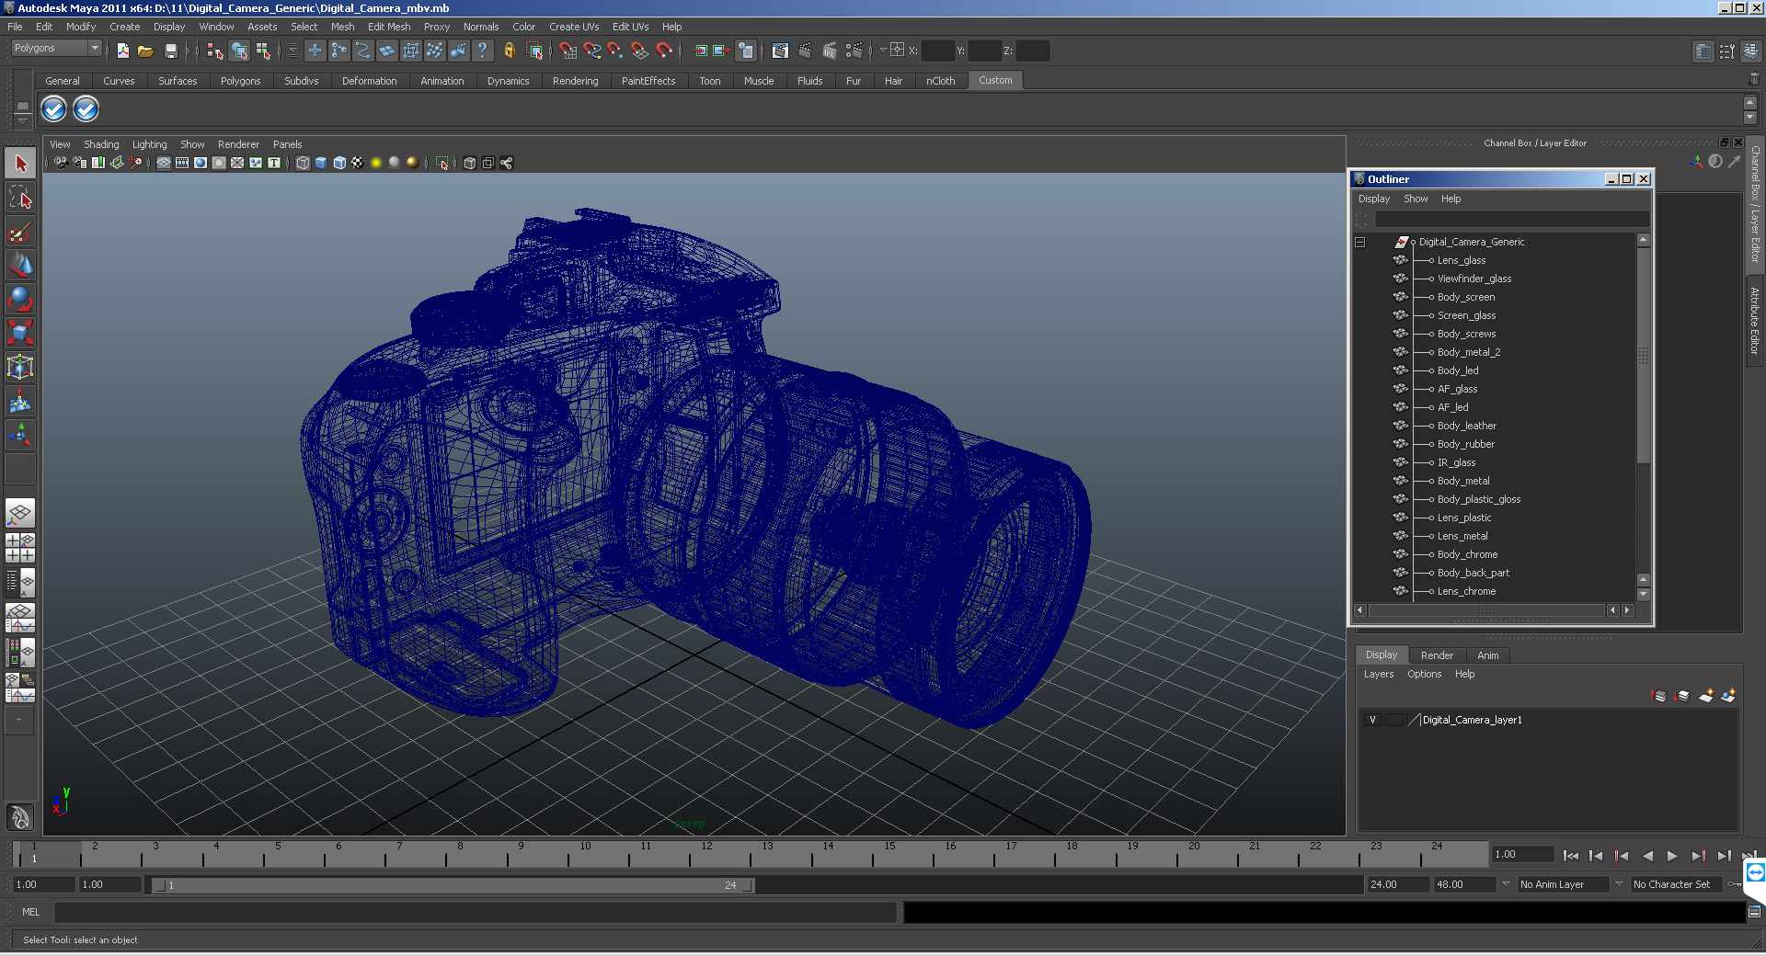Collapse the Digital_Camera_Generic group in Outliner
The width and height of the screenshot is (1766, 956).
pyautogui.click(x=1359, y=243)
